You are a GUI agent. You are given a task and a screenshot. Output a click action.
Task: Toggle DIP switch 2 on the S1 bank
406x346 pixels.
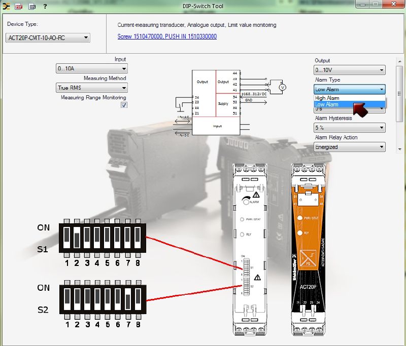coord(77,237)
